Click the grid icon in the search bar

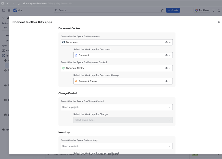pyautogui.click(x=162, y=10)
